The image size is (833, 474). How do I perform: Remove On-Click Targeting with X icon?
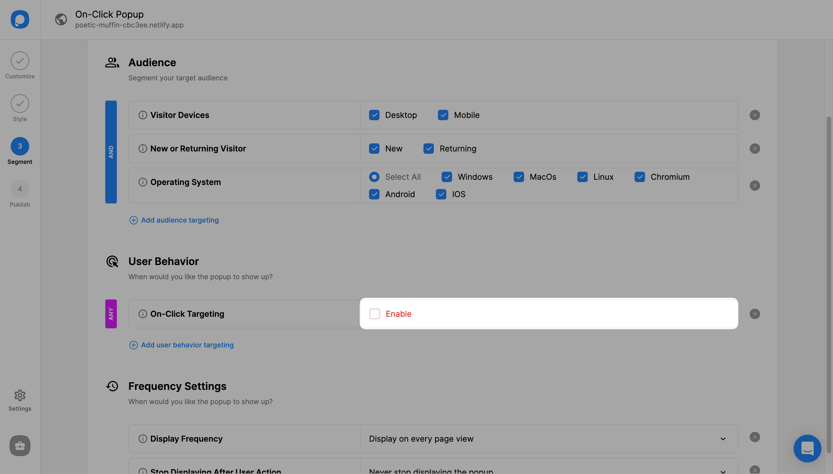coord(755,314)
